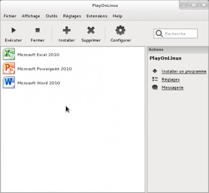Select the Microsoft Excel 2010 icon
Viewport: 209px width, 193px height.
coord(9,54)
